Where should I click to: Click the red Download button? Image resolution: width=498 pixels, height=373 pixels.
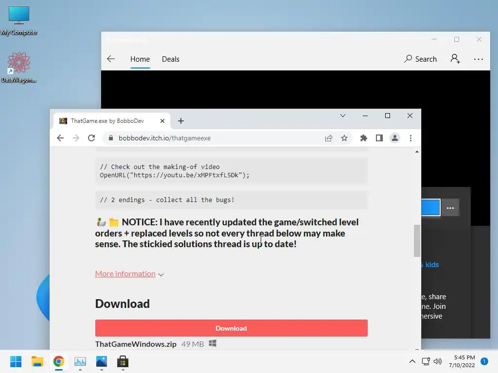pos(231,328)
